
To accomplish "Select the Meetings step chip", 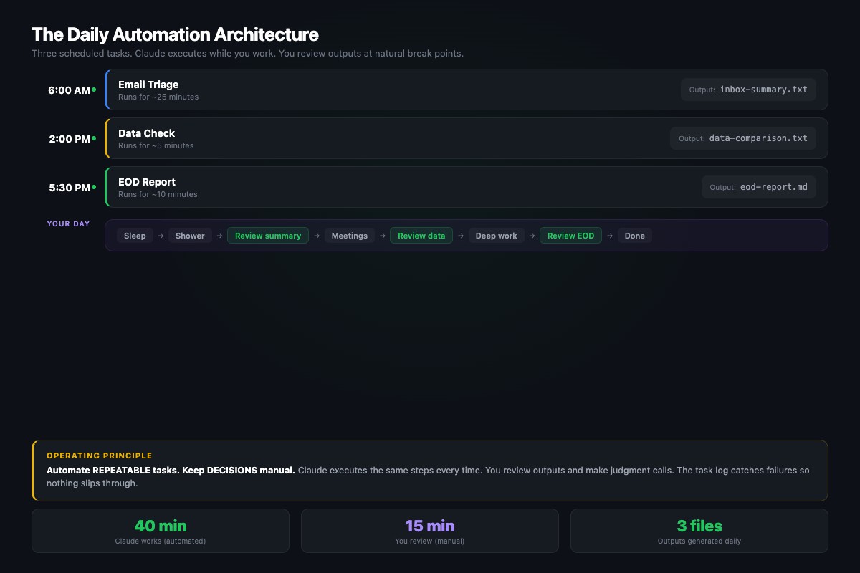I will (x=349, y=236).
